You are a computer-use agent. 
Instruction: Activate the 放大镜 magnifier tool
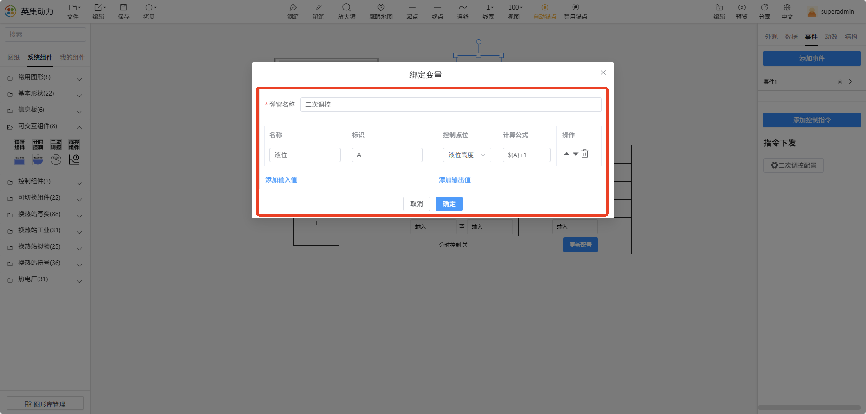pos(346,12)
